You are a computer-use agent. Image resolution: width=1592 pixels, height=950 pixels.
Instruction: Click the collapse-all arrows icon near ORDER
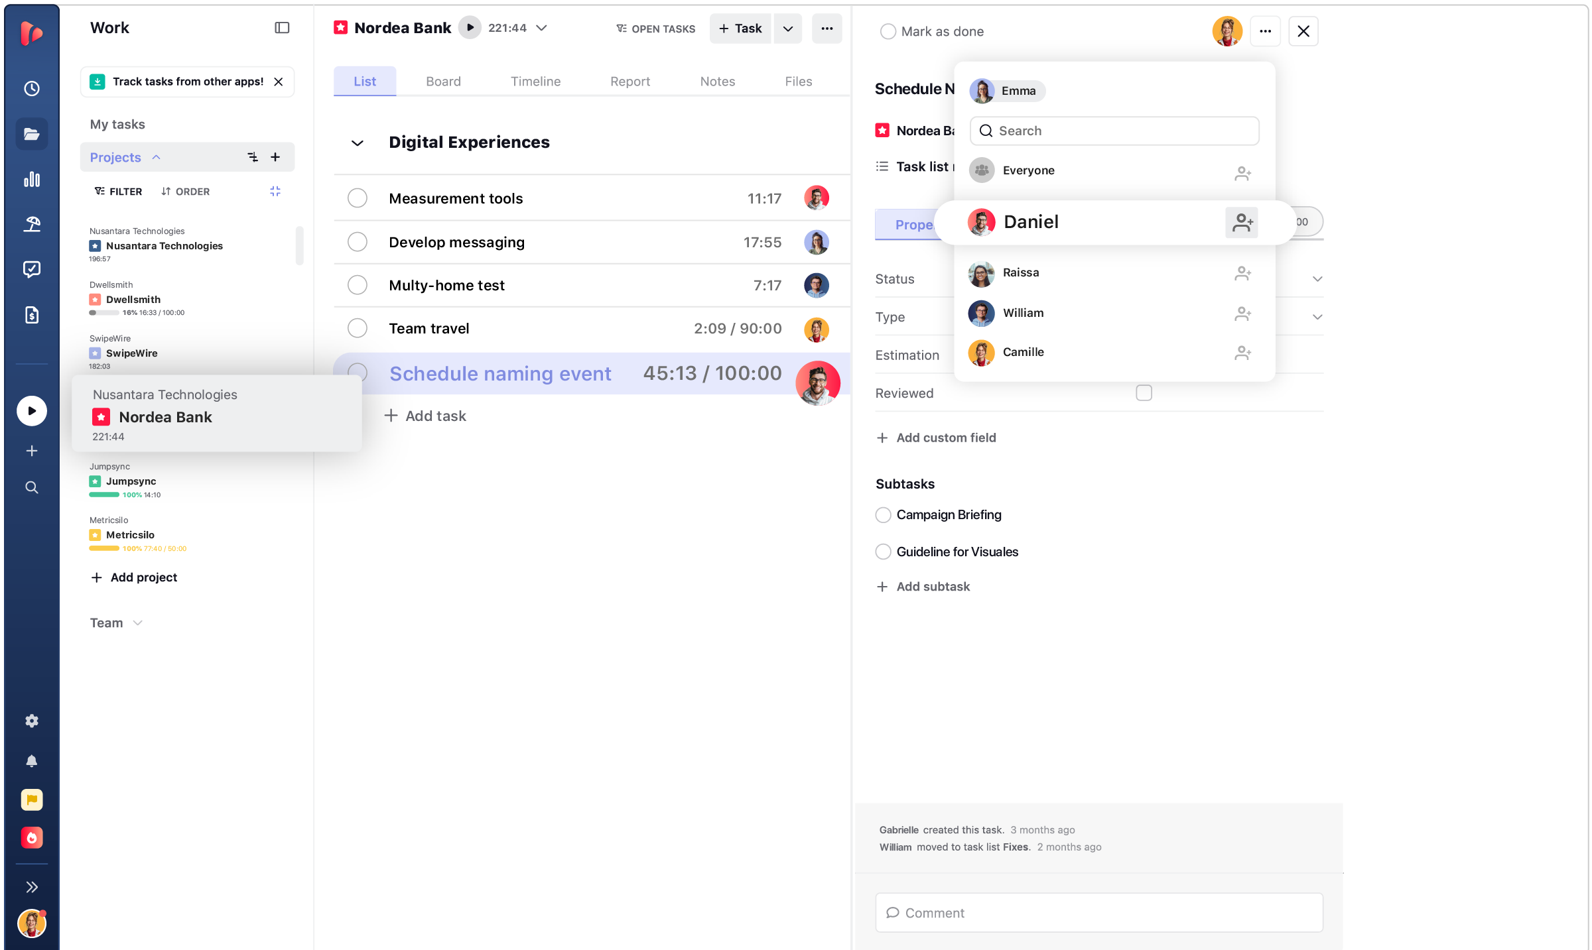click(275, 192)
